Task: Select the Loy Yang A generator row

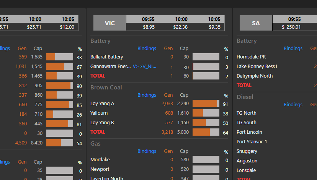Action: [x=102, y=104]
